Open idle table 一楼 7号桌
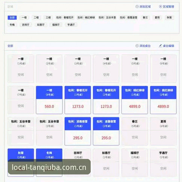This screenshot has height=182, width=182. pos(21,100)
